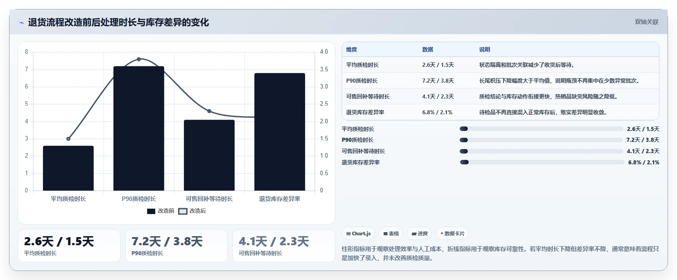Open the Chart.js chip
The width and height of the screenshot is (677, 280).
pyautogui.click(x=358, y=233)
